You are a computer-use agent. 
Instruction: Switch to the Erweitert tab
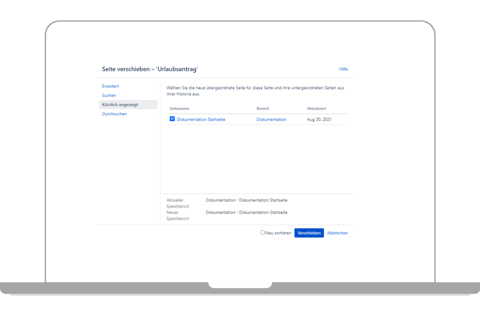(x=110, y=86)
